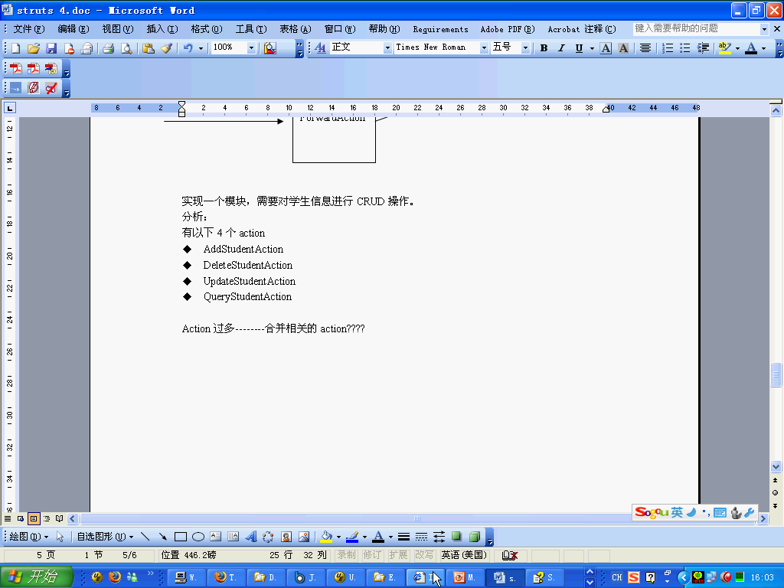Screen dimensions: 784x588
Task: Insert picture from file
Action: 303,537
